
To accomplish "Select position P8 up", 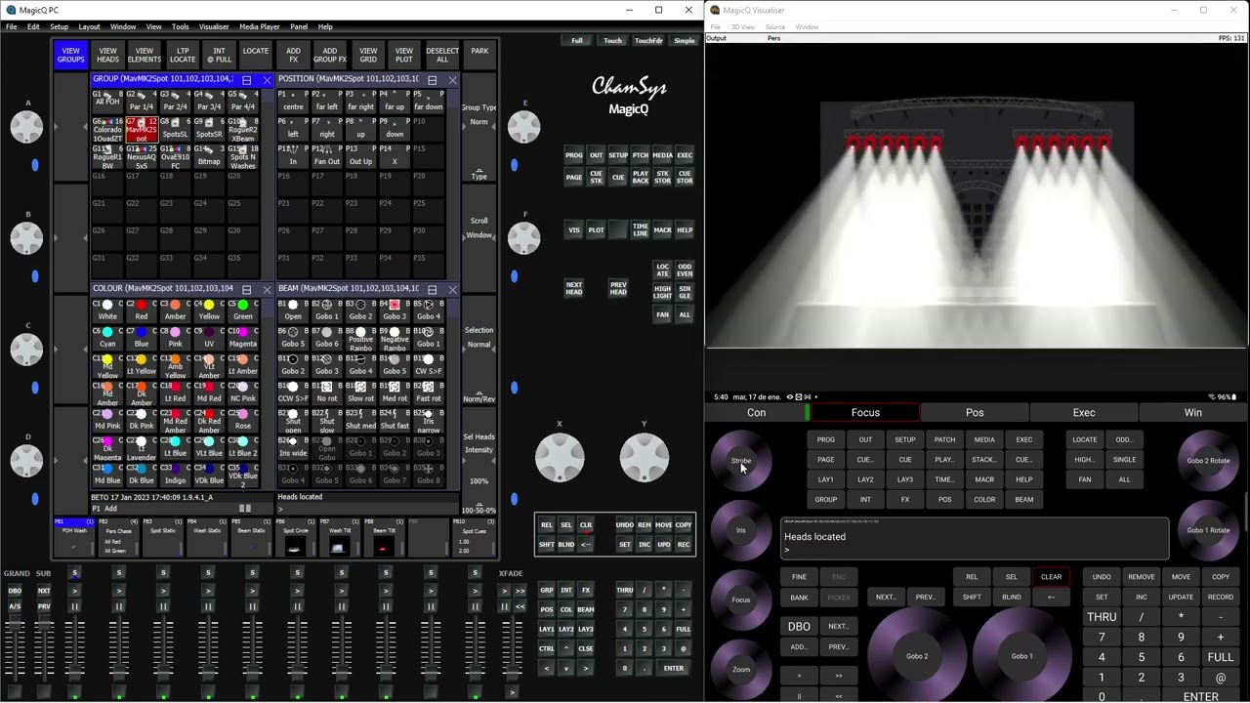I will 360,128.
